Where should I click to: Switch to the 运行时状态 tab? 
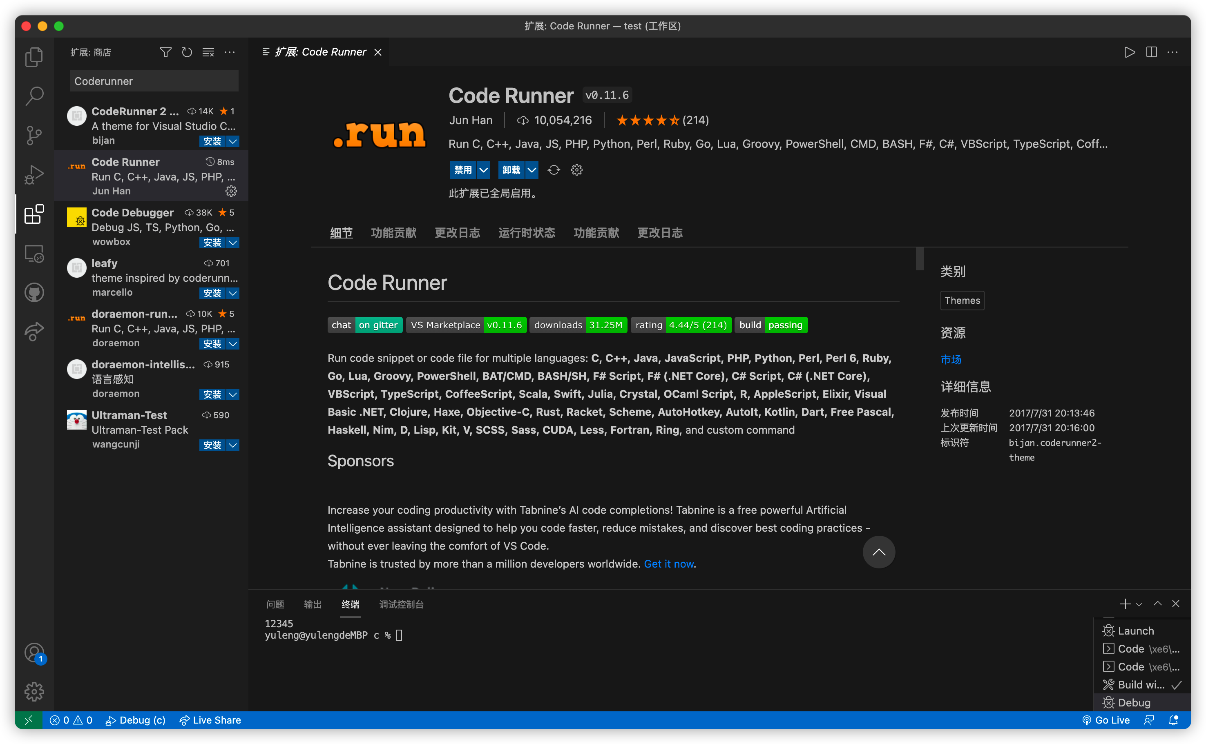[x=527, y=233]
